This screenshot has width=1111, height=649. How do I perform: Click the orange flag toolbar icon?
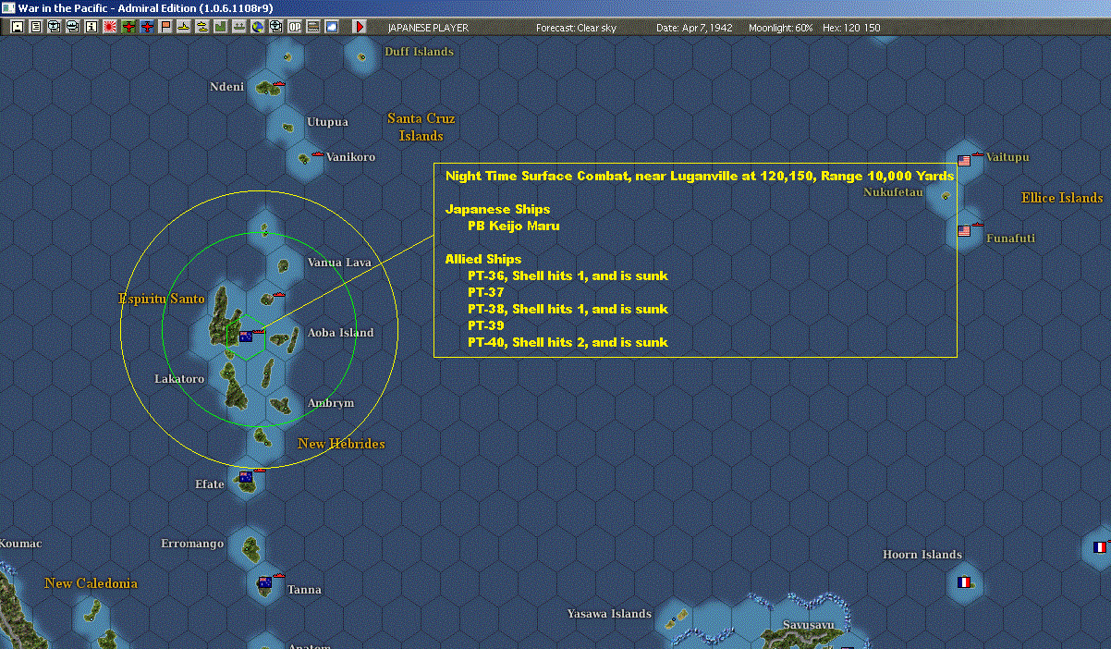pos(166,27)
